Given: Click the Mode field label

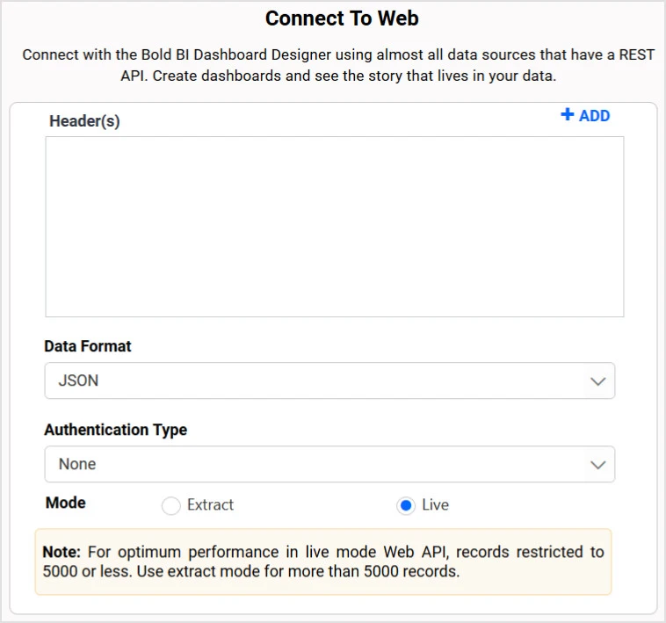Looking at the screenshot, I should 65,503.
